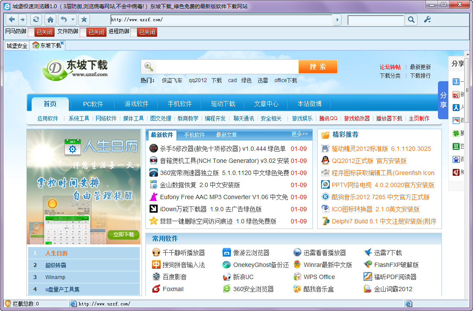Click the 酷狗音乐2012 icon
Screen dimensions: 473x311
[325, 197]
